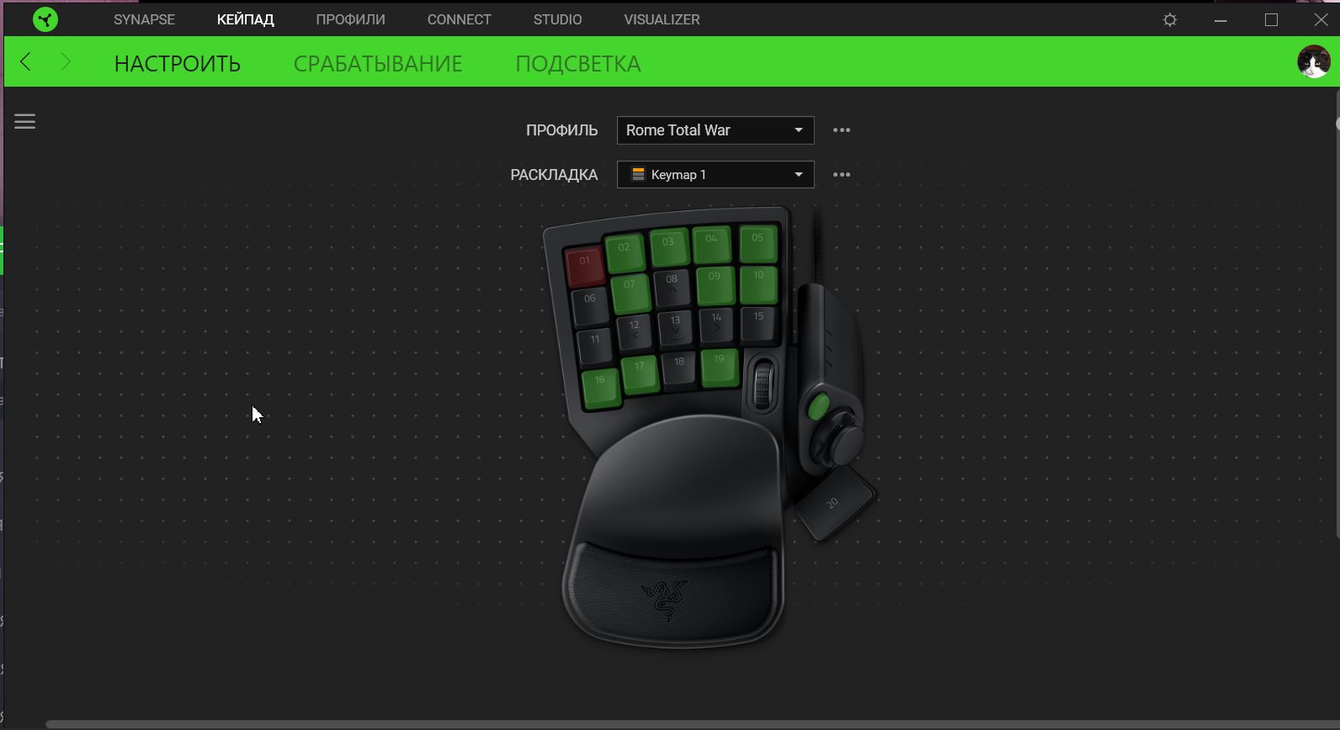Expand the Rome Total War profile dropdown
This screenshot has width=1340, height=730.
[x=715, y=130]
